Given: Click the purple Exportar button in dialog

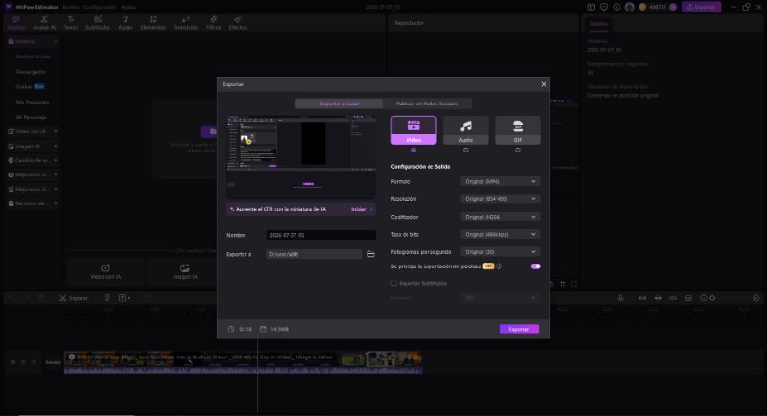Looking at the screenshot, I should pos(519,329).
